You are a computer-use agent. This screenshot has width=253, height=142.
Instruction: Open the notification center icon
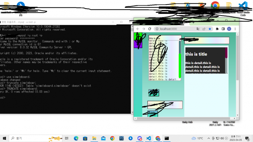247,138
